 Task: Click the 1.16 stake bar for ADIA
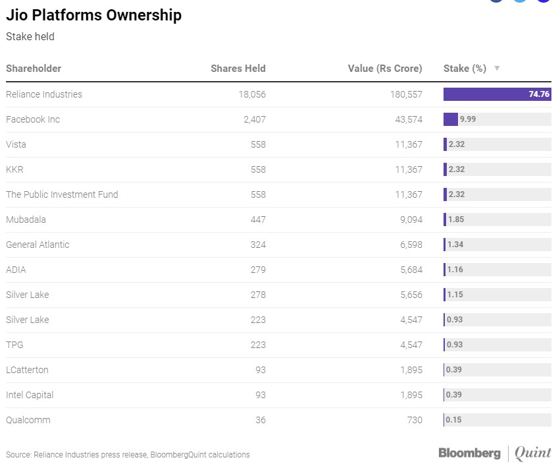coord(497,270)
